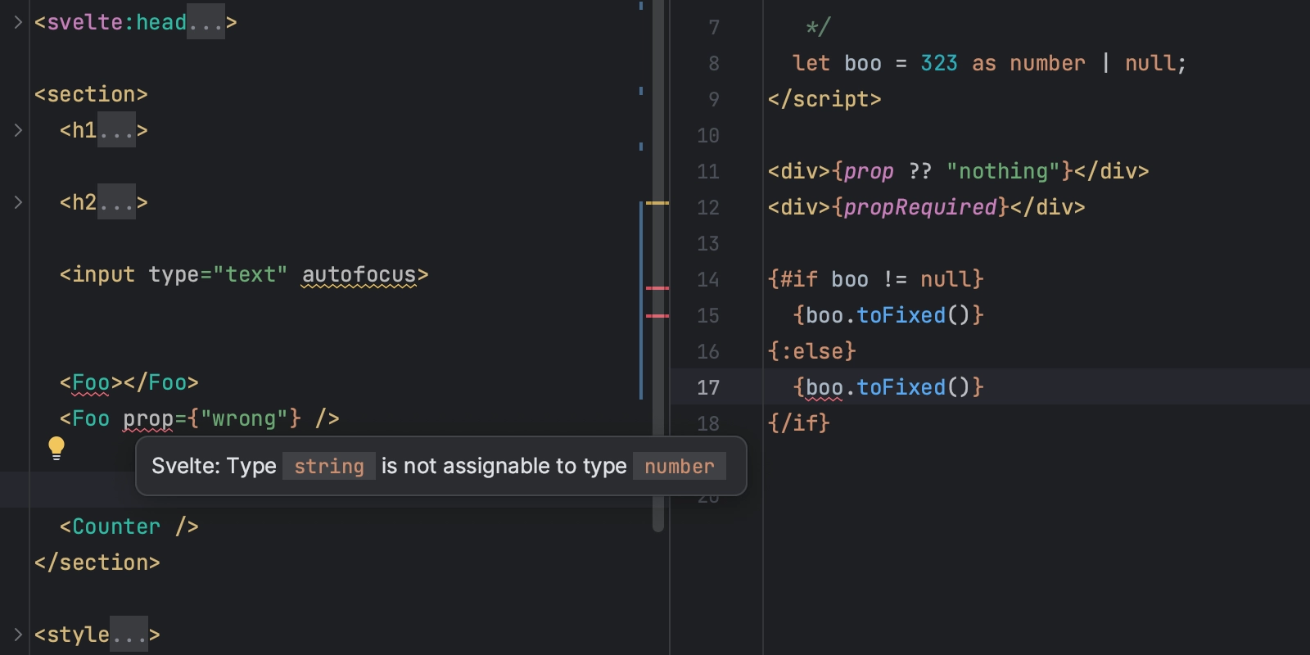Jump to yellow warning marker in scrollbar

coord(657,202)
